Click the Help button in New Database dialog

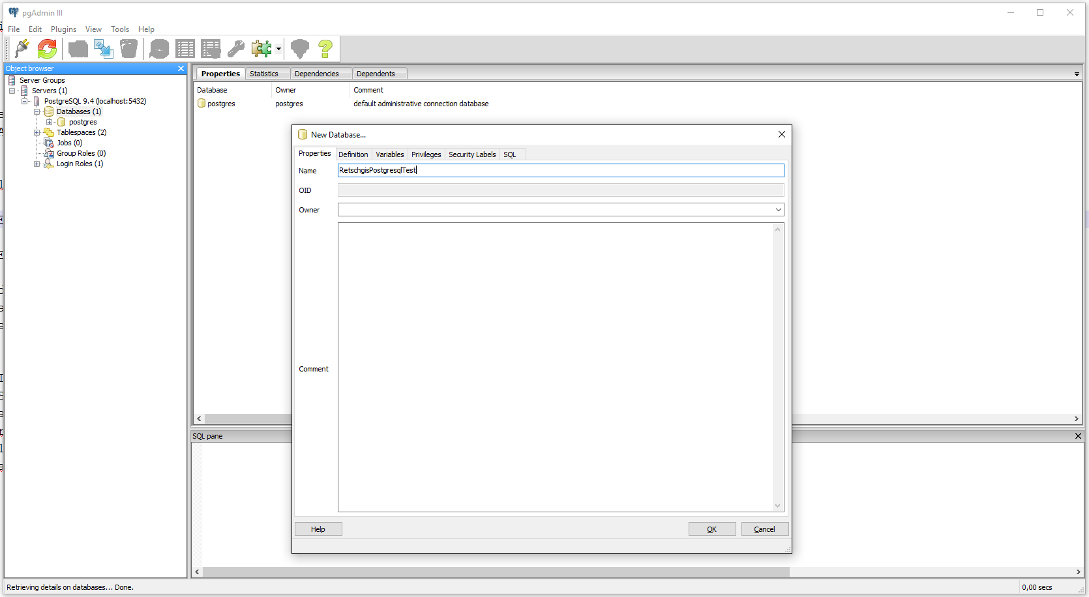(x=318, y=529)
